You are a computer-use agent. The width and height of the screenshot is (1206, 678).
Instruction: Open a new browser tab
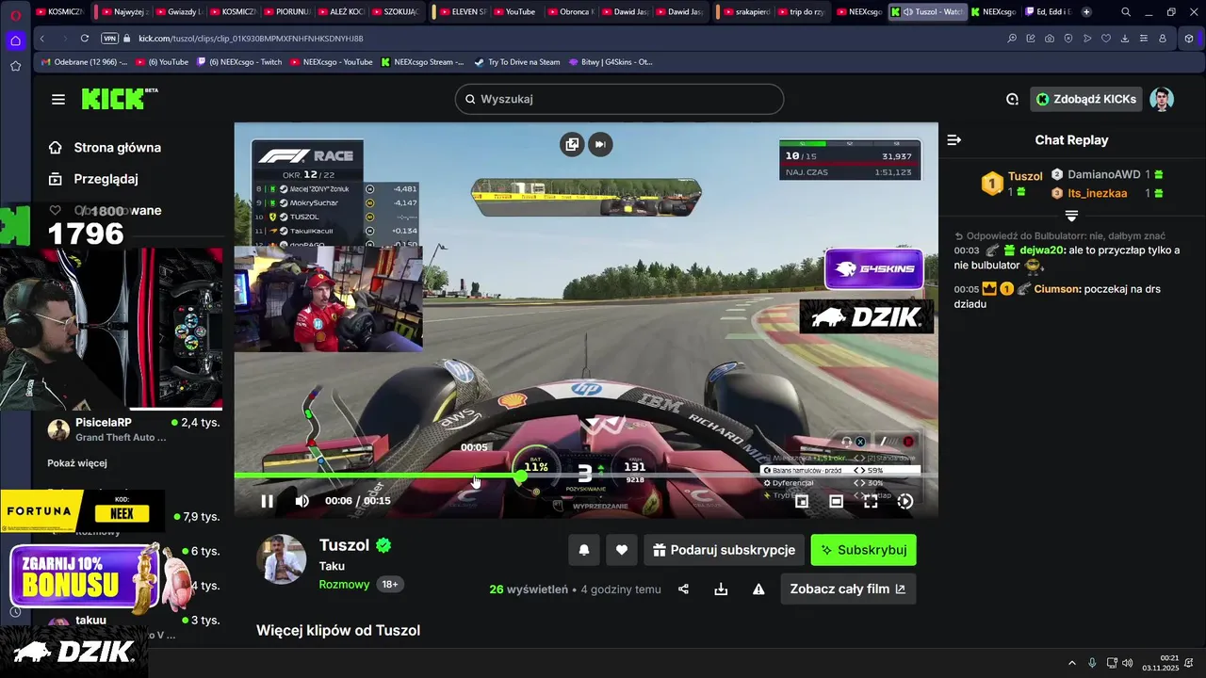pyautogui.click(x=1086, y=12)
